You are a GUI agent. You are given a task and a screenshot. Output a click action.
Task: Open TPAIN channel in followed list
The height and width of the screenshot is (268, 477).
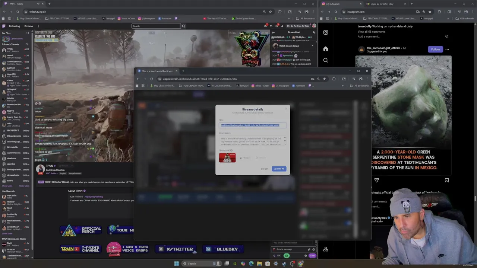tap(15, 50)
